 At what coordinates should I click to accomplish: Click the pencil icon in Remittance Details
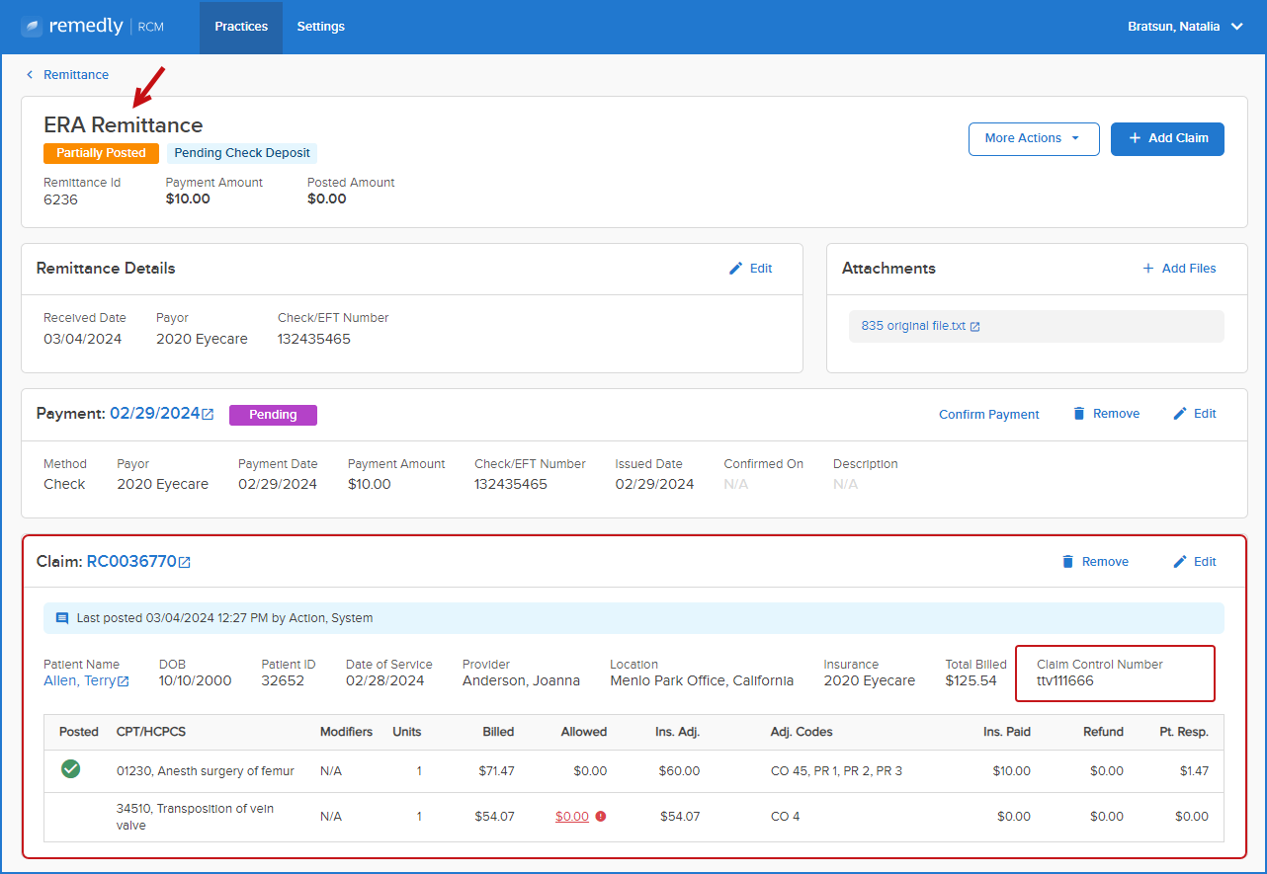(735, 269)
